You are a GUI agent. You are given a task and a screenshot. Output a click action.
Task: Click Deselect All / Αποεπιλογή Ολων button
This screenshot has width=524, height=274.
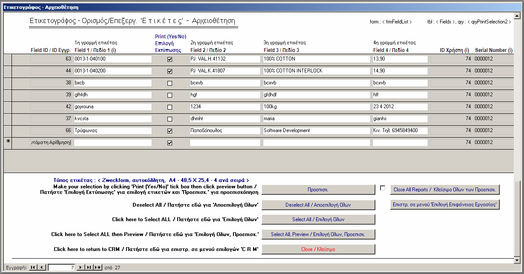(x=318, y=205)
